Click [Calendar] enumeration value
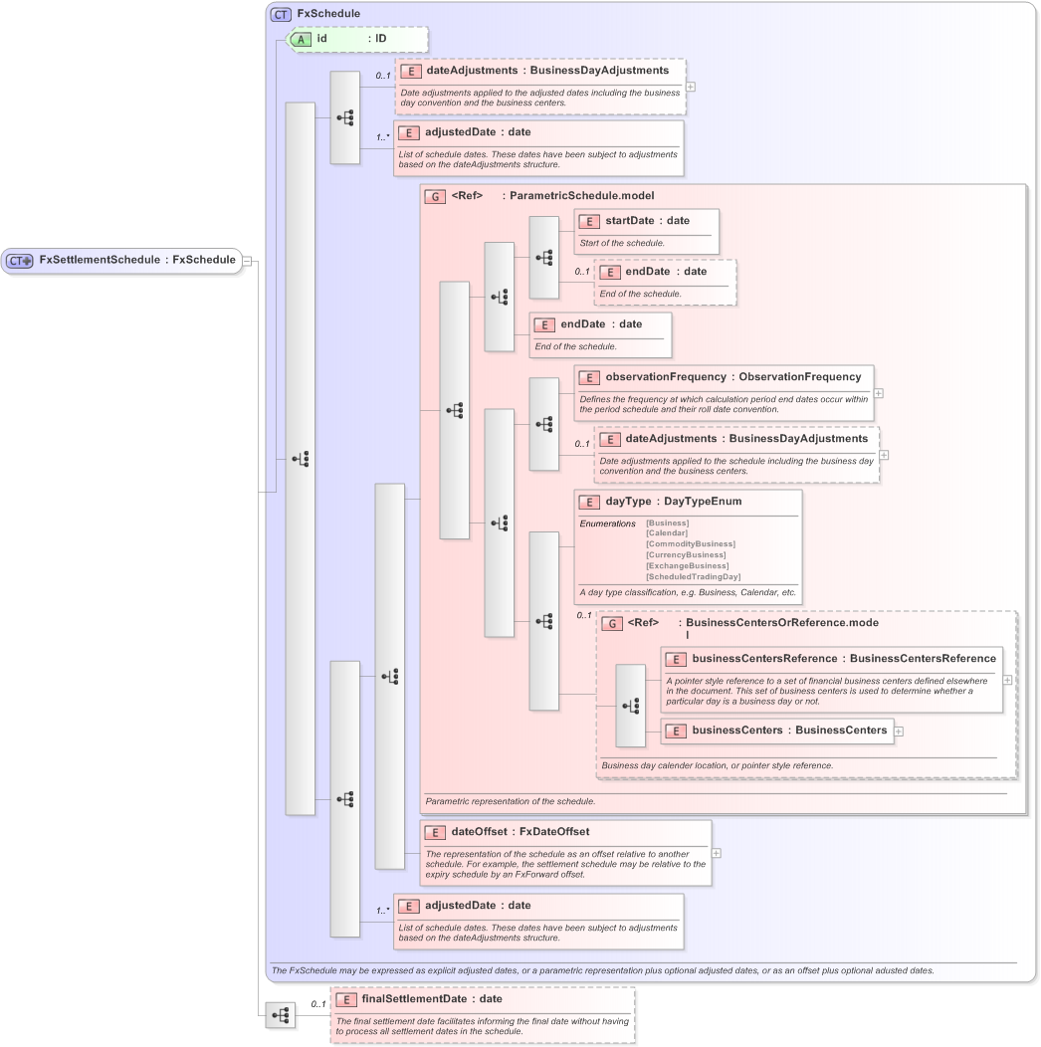The width and height of the screenshot is (1041, 1047). (667, 532)
